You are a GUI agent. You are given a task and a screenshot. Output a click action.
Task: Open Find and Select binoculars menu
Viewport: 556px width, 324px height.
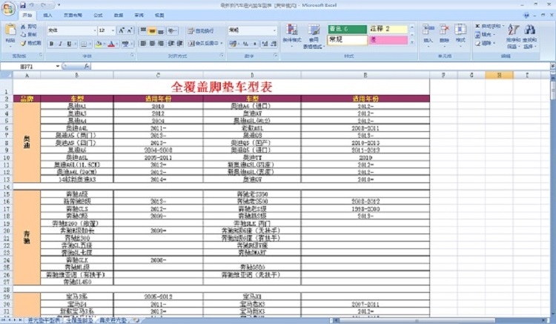click(x=529, y=36)
